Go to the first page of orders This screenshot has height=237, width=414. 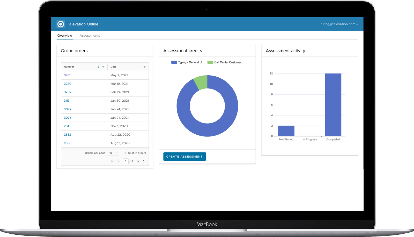[x=112, y=161]
